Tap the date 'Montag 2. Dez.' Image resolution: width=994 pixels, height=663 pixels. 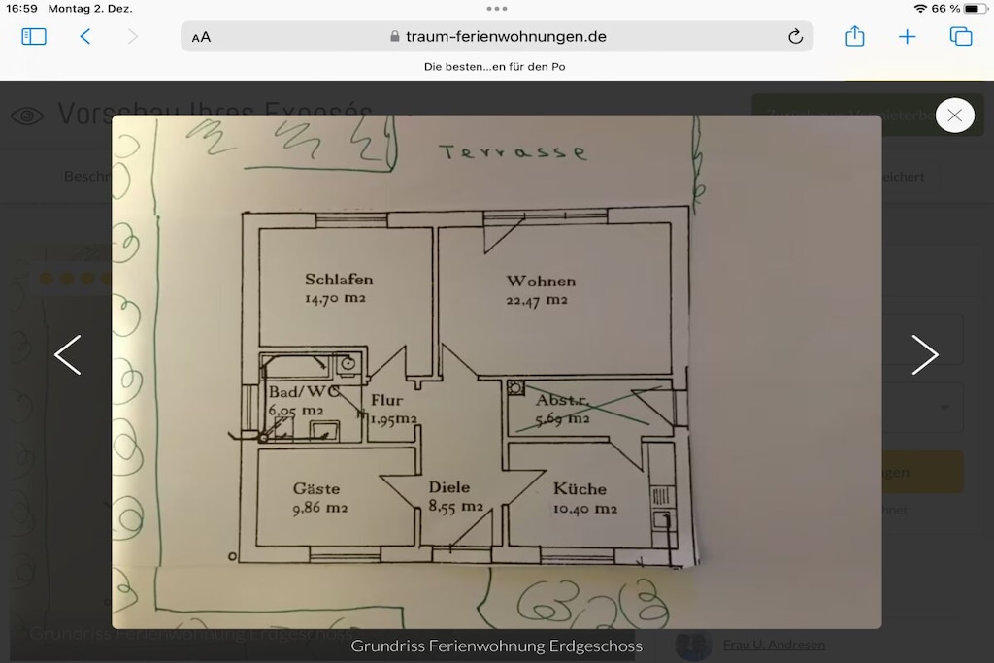tap(90, 9)
